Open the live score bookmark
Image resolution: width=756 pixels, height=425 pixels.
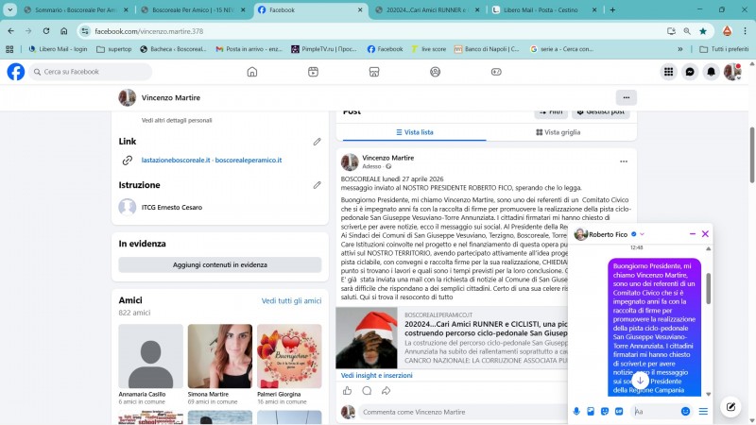click(x=429, y=49)
